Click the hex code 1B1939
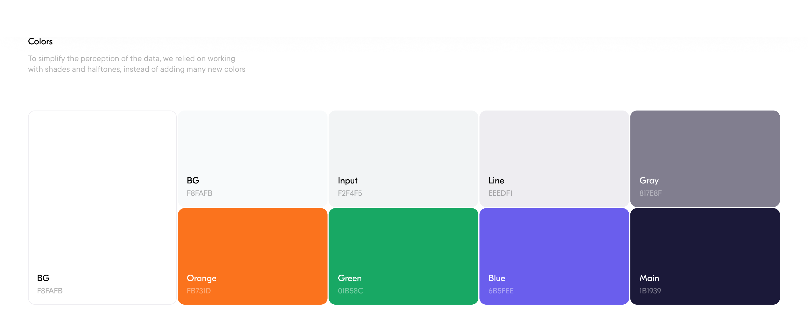Viewport: 808px width, 331px height. (650, 291)
